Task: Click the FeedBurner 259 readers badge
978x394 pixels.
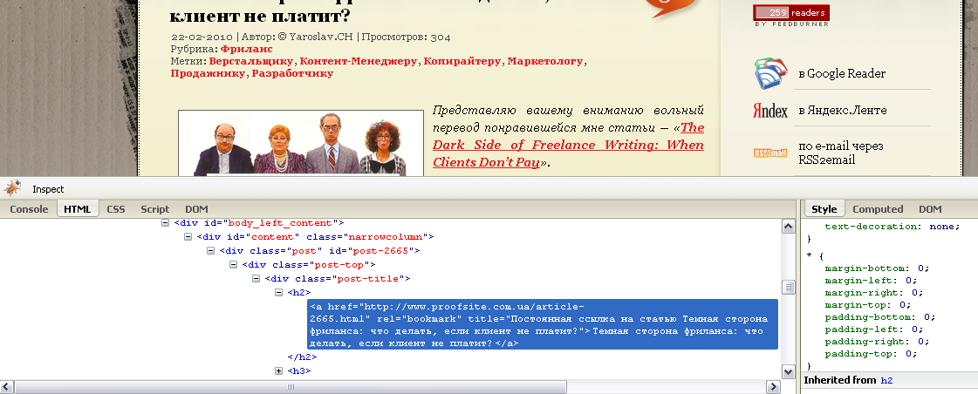Action: coord(791,12)
